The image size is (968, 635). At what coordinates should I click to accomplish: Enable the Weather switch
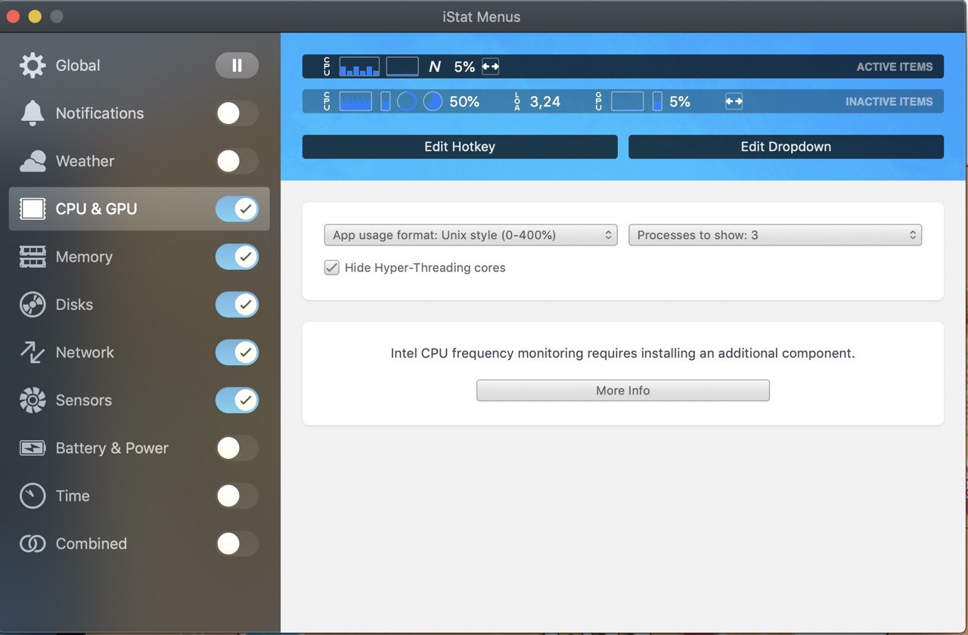click(x=237, y=161)
